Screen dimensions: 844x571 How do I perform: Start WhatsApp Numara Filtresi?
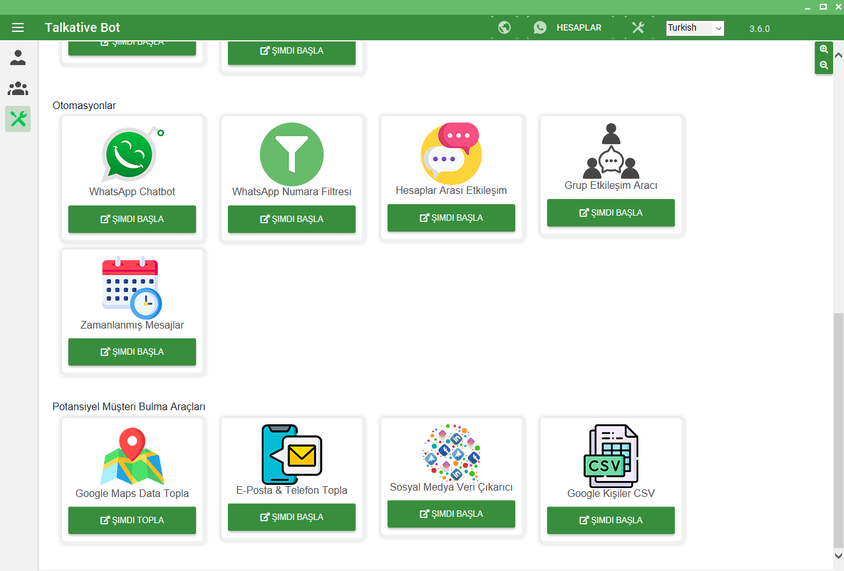[x=292, y=219]
